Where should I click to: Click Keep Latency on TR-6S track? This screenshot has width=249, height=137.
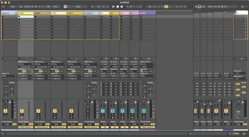click(x=148, y=127)
